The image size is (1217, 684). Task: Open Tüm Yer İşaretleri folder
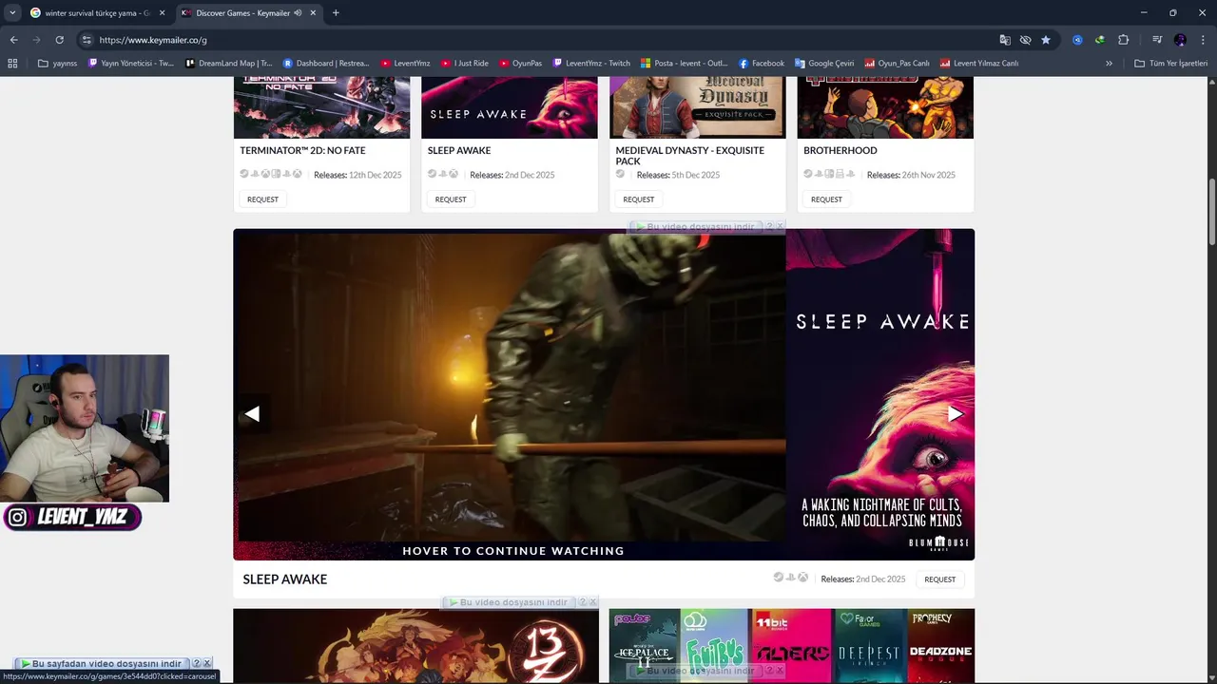point(1171,64)
